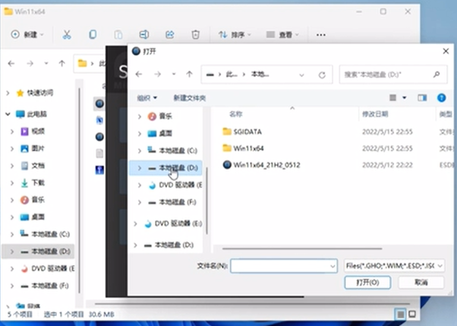Click 新建文件夹 in the dialog toolbar
Image resolution: width=457 pixels, height=326 pixels.
click(190, 98)
